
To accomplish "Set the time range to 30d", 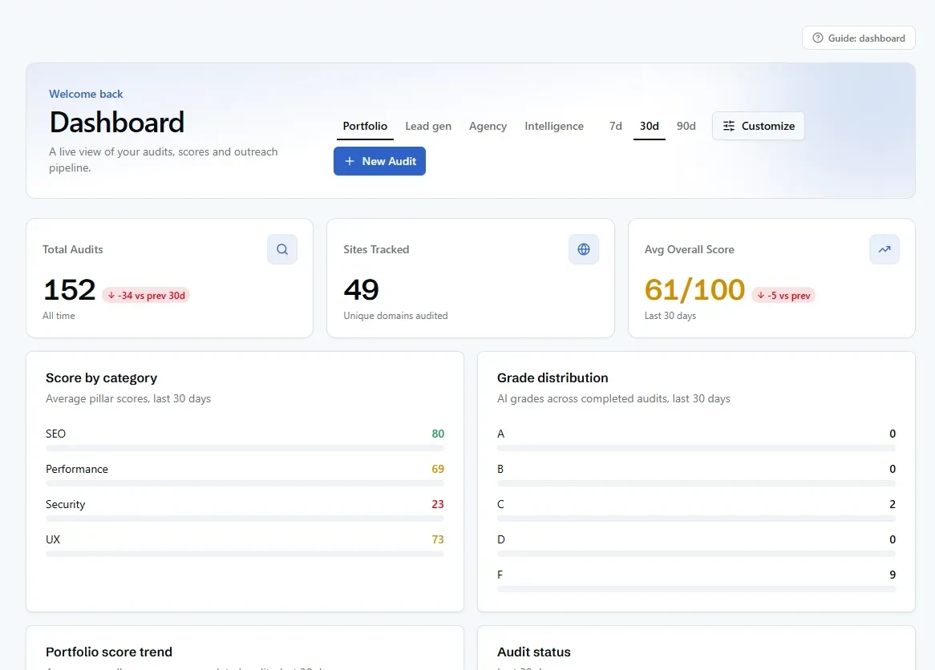I will [x=650, y=126].
